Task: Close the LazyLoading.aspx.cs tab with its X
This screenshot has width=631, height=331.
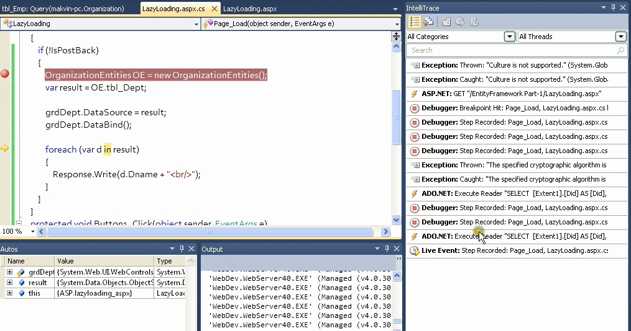Action: [214, 9]
